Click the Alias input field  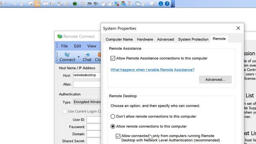[87, 84]
